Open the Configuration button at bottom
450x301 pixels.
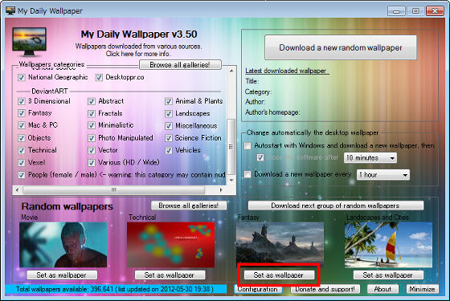point(258,289)
